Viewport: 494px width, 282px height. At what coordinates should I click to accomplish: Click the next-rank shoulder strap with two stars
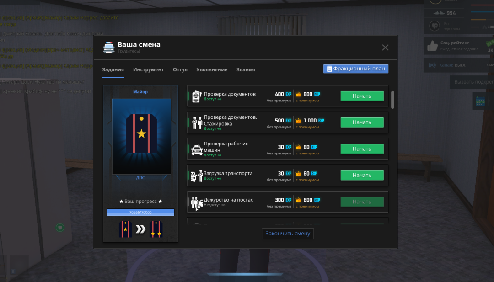(x=156, y=229)
